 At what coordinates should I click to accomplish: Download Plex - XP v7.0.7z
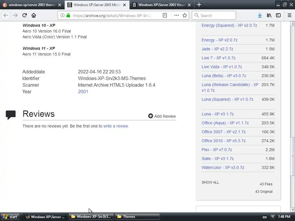217,150
